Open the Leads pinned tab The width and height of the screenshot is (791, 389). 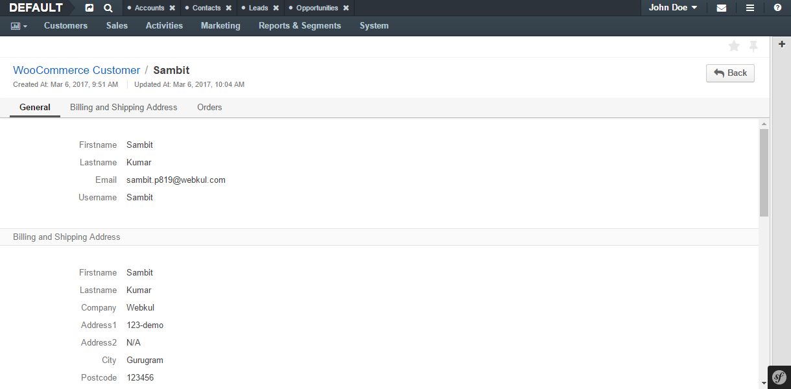click(x=258, y=8)
